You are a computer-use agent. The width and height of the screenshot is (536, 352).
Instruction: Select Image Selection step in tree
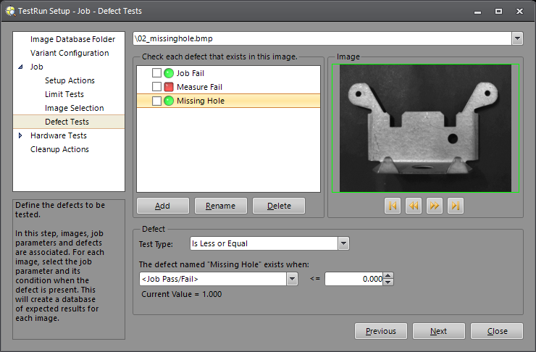coord(74,108)
